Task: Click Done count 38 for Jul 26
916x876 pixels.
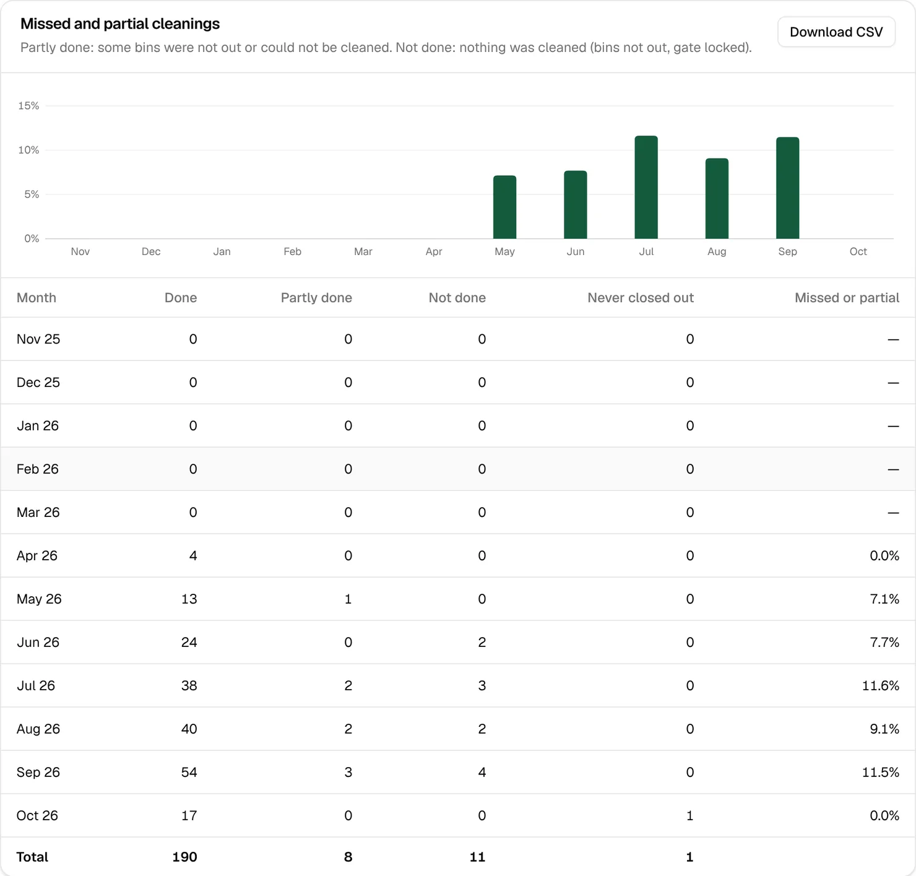Action: point(189,686)
